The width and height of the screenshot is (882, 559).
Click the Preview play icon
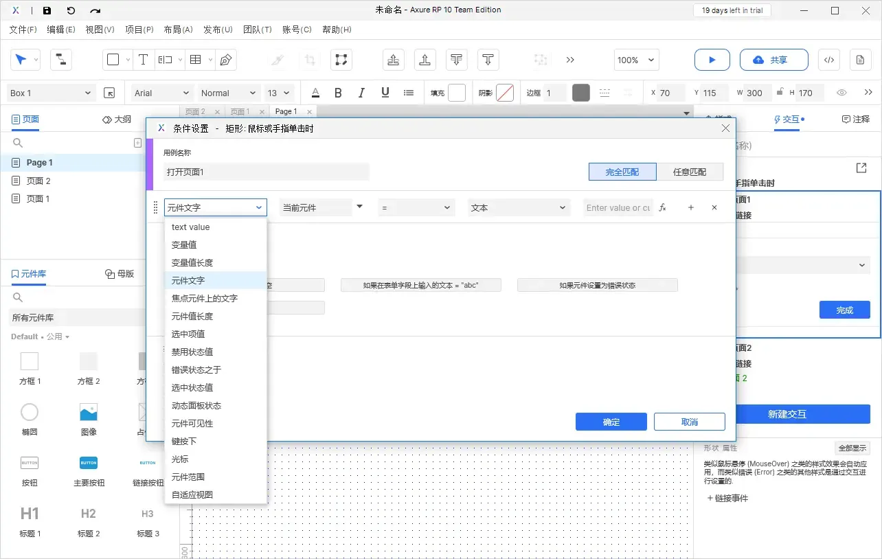tap(712, 60)
